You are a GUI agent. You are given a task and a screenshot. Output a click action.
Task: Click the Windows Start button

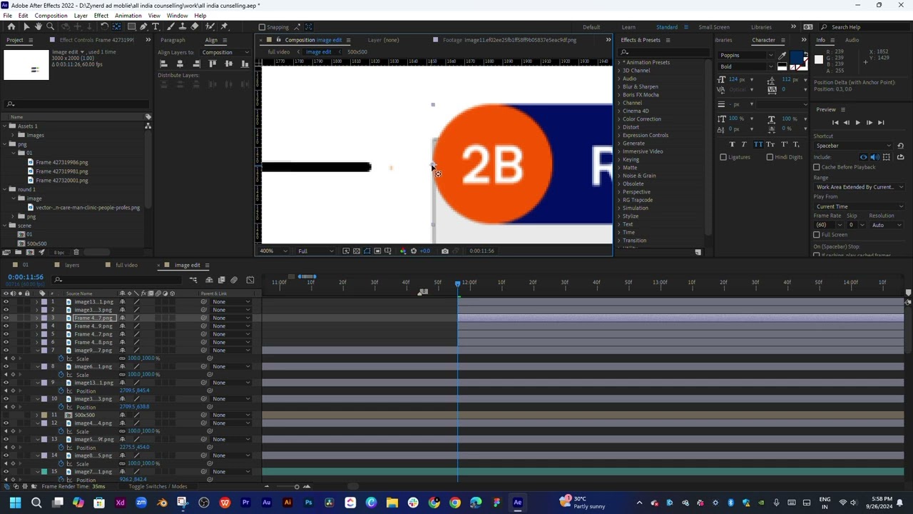pyautogui.click(x=15, y=503)
